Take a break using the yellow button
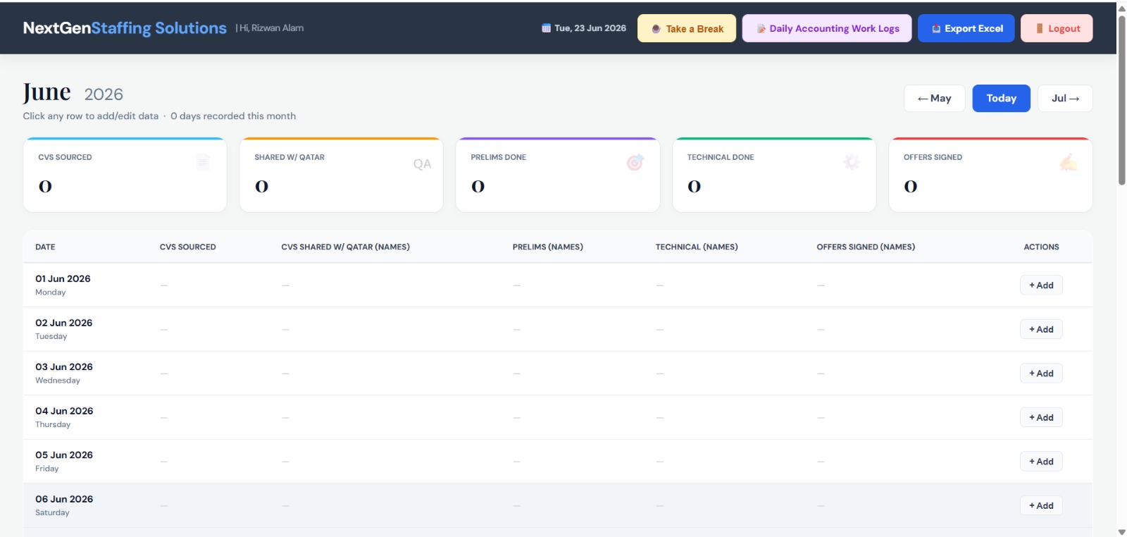The image size is (1127, 537). coord(687,28)
